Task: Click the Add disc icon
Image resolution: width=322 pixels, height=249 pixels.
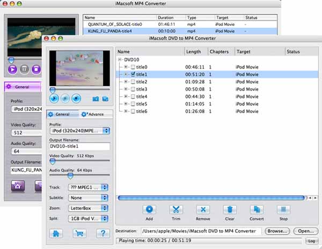Action: click(x=149, y=210)
